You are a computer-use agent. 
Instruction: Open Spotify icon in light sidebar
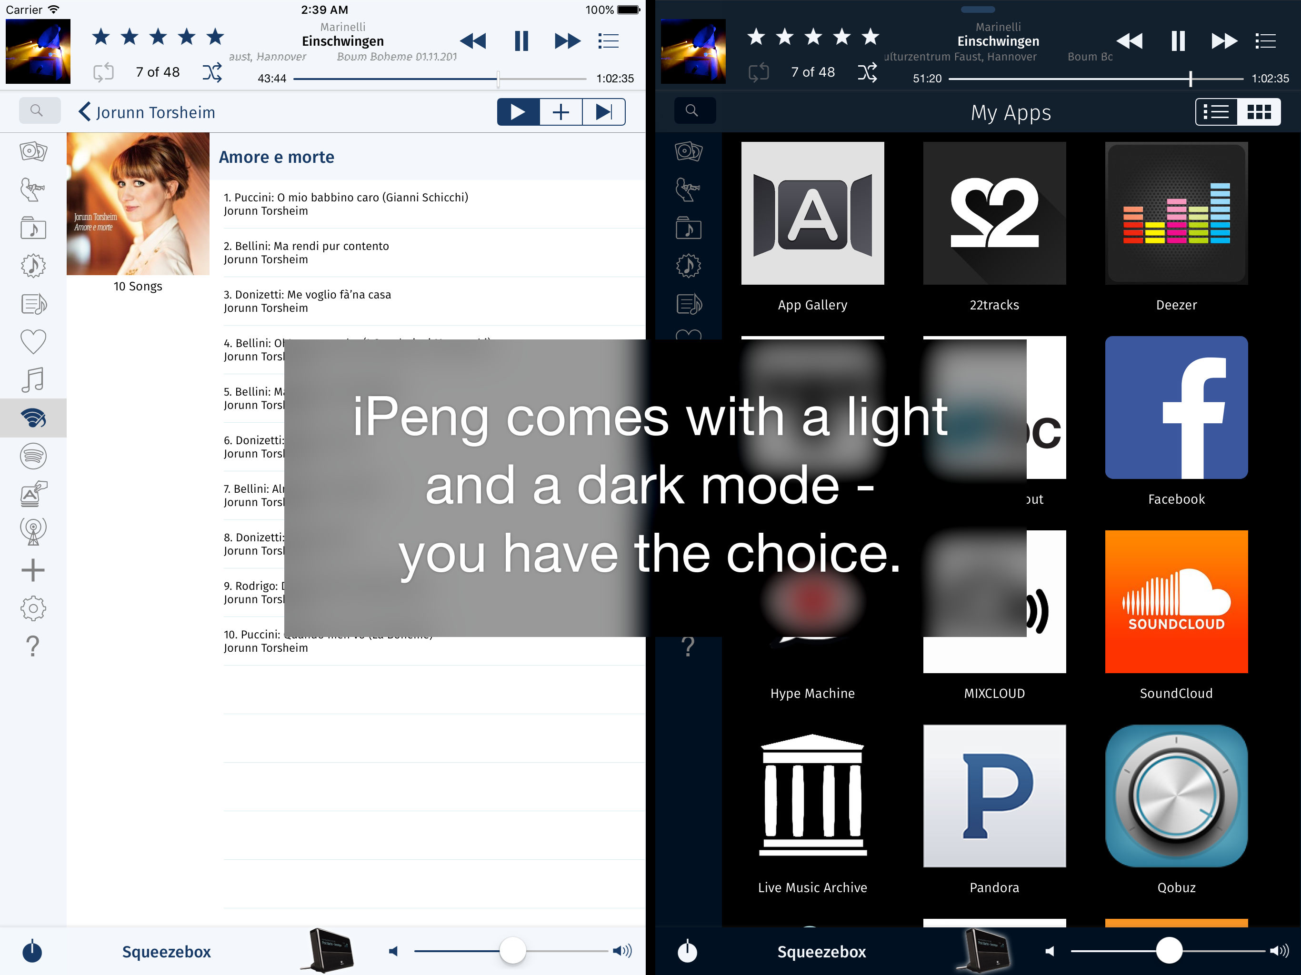click(x=33, y=456)
